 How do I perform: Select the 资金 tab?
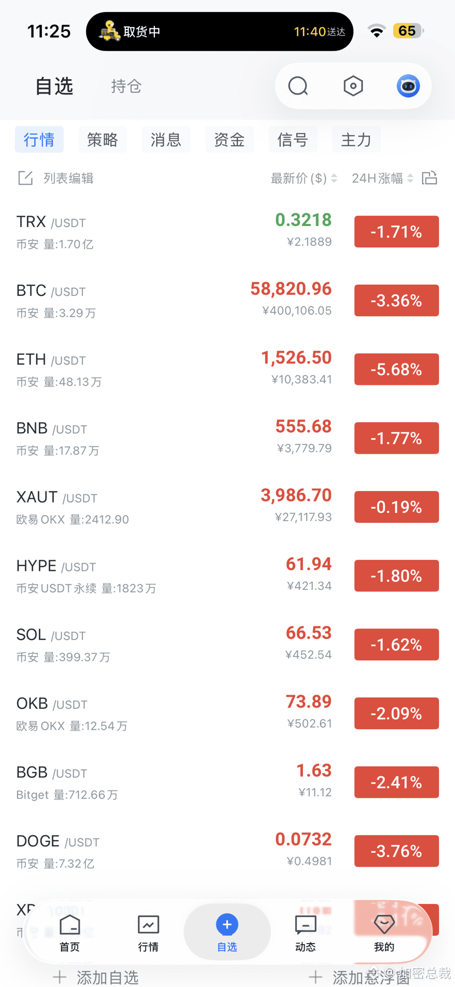tap(230, 140)
